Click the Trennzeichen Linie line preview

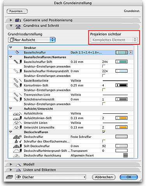click(115, 95)
